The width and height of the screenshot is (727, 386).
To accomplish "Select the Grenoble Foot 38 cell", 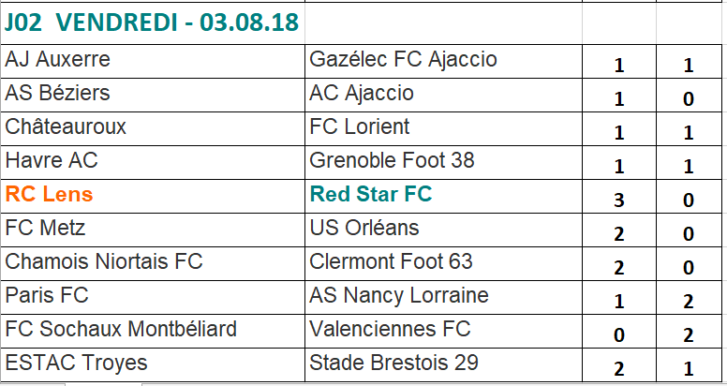I will point(392,161).
